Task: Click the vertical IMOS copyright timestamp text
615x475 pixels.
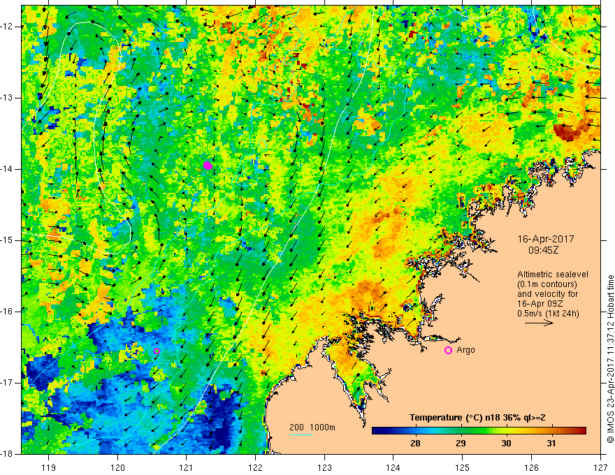Action: (610, 359)
